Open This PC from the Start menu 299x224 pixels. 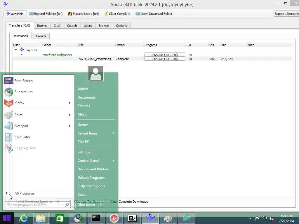pos(96,142)
